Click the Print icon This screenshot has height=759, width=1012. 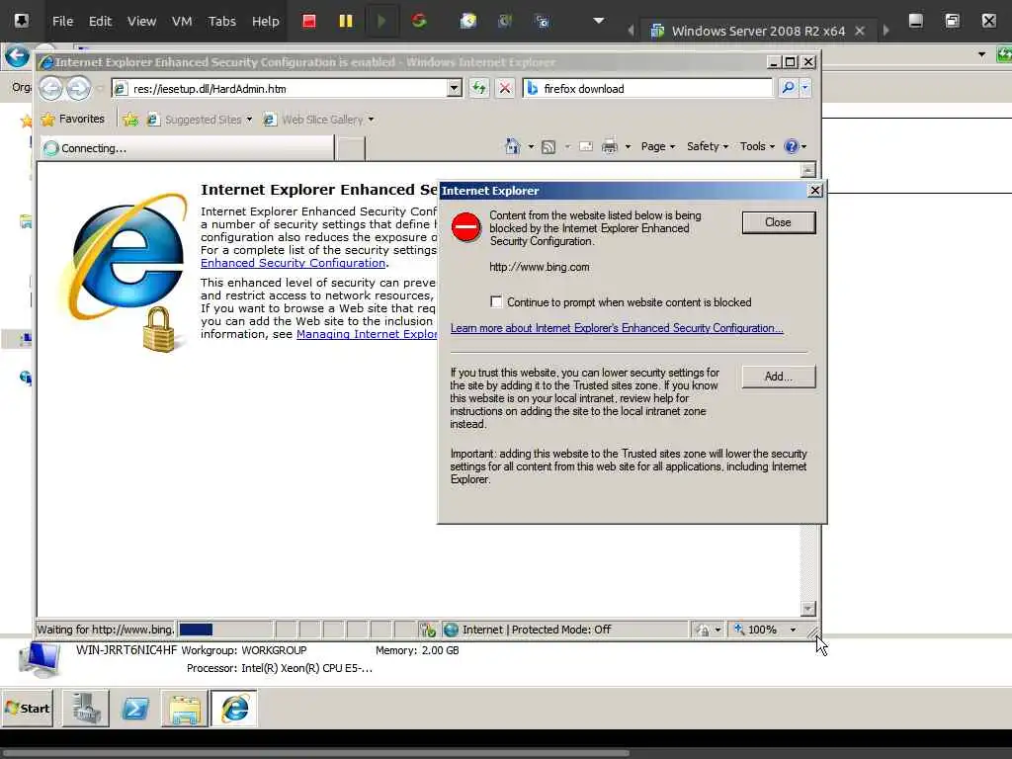coord(609,146)
